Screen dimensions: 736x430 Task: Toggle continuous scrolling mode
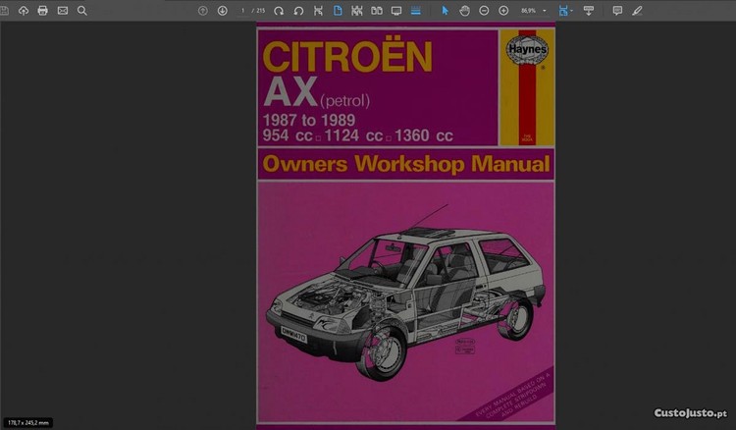coord(416,10)
